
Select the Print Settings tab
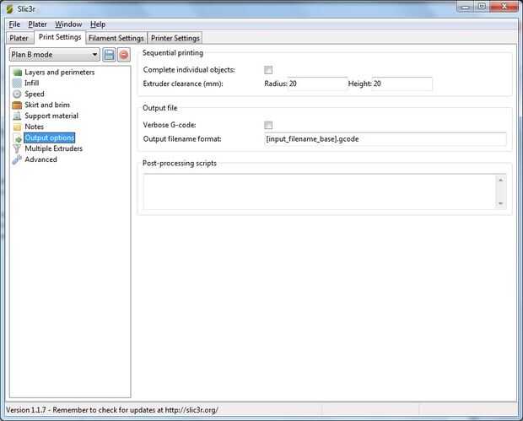tap(60, 37)
